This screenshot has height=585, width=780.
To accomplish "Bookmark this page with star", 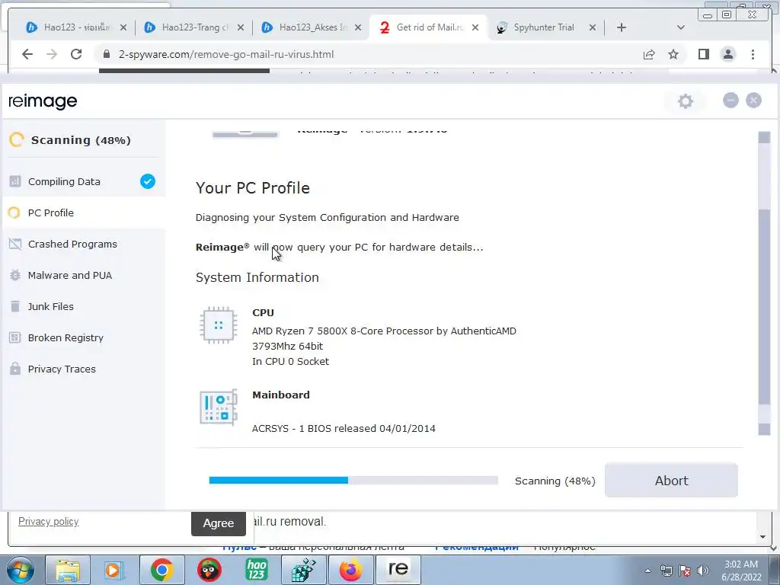I will 673,54.
